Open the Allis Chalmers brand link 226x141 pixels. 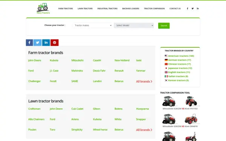coord(36,119)
